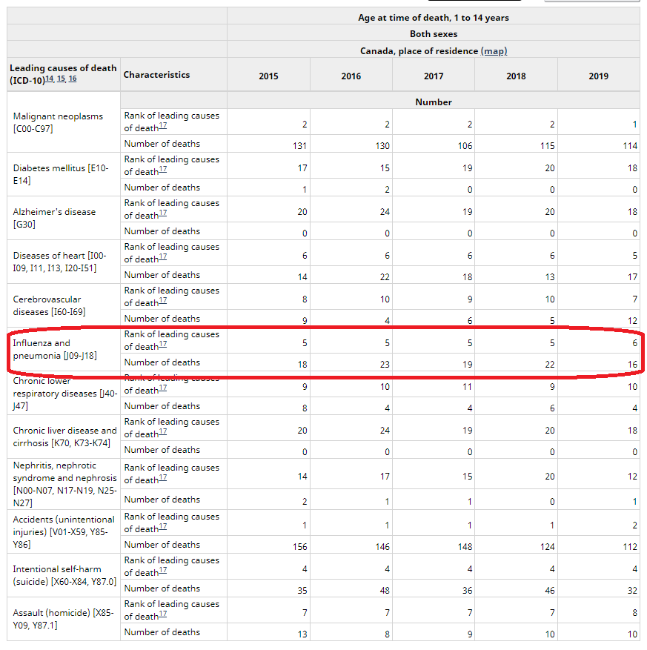This screenshot has height=650, width=647.
Task: Select 'Intentional self-harm (suicide)' row label
Action: (64, 575)
